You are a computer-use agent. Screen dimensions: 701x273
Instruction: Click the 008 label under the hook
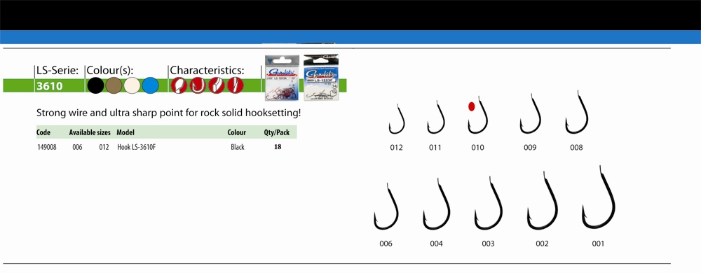pos(576,148)
